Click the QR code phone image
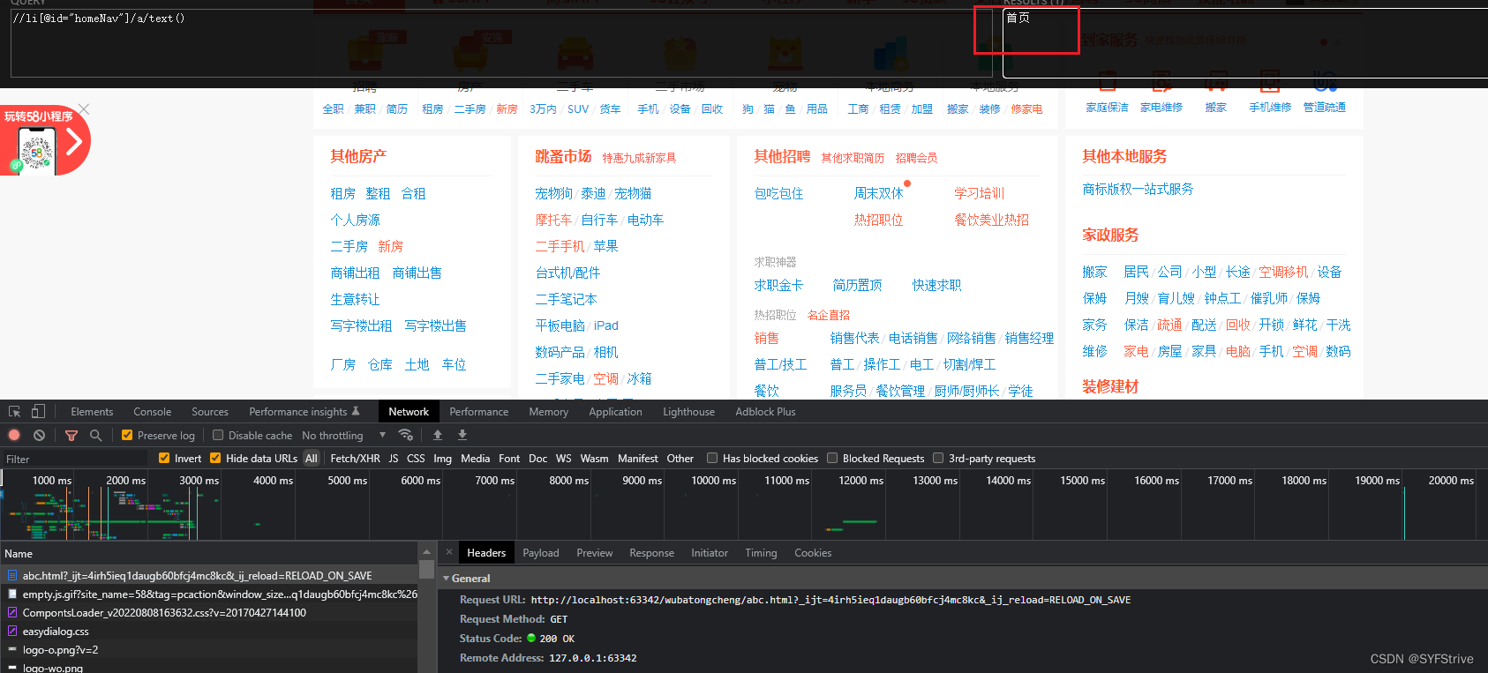This screenshot has height=673, width=1488. [37, 151]
